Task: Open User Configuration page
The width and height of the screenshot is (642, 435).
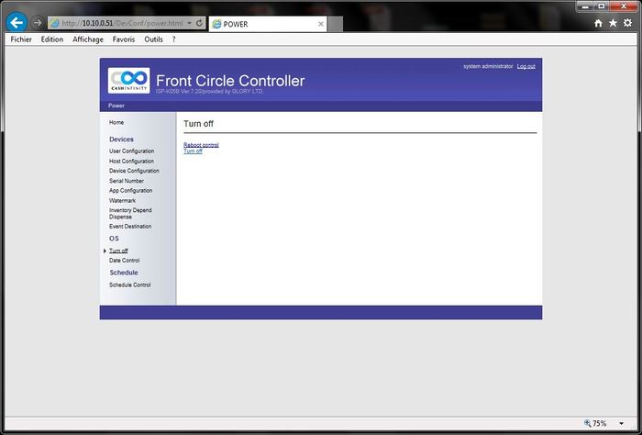Action: (132, 151)
